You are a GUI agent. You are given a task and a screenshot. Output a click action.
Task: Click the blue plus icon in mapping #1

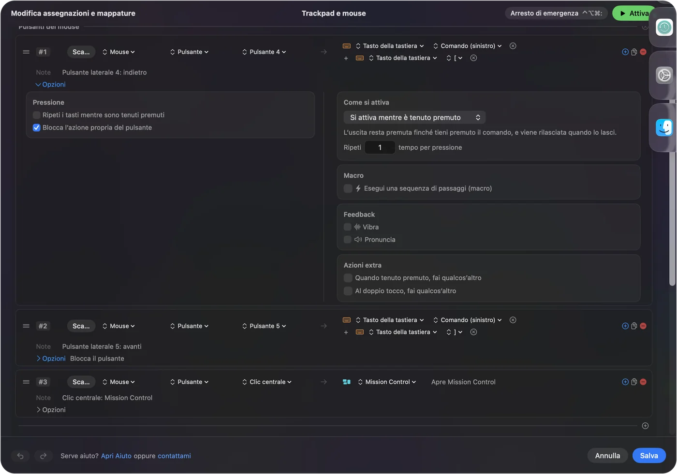pos(625,52)
